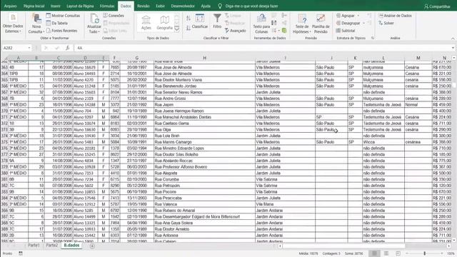Click Planilha de Previsão

pyautogui.click(x=321, y=24)
